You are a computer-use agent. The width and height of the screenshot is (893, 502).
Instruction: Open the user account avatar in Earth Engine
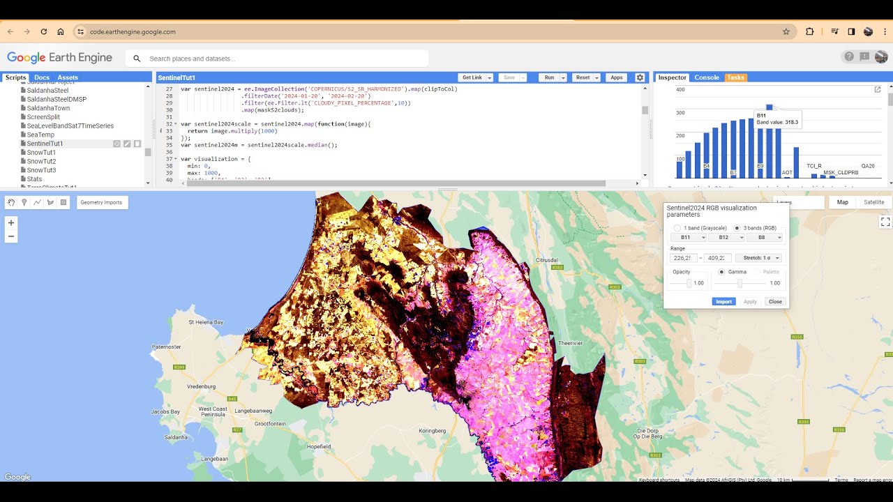pos(881,57)
